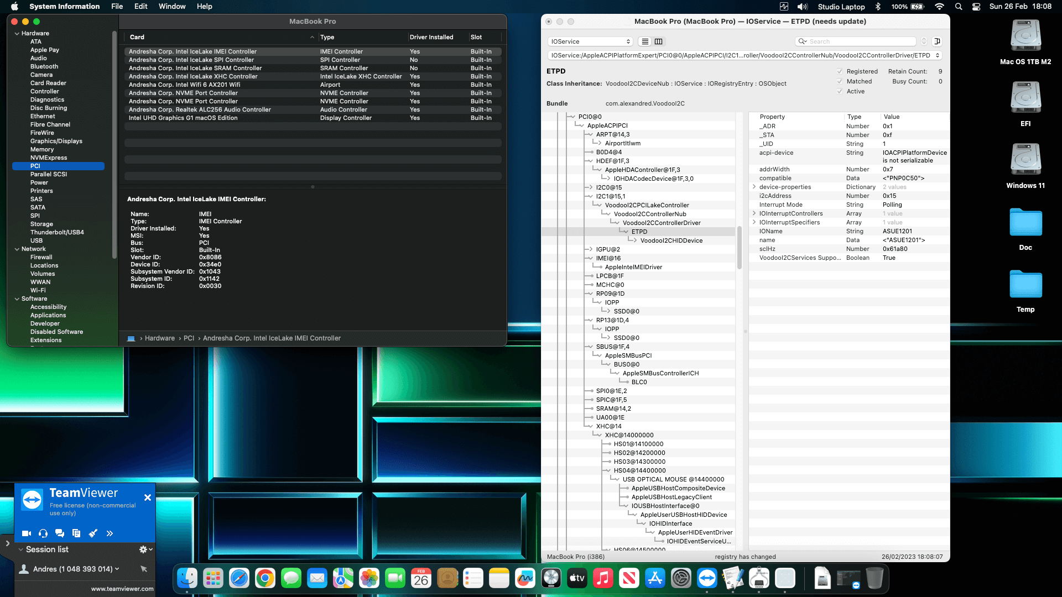Select Intel Wifi 6 AX201 Wifi row
The height and width of the screenshot is (597, 1062).
pos(313,85)
